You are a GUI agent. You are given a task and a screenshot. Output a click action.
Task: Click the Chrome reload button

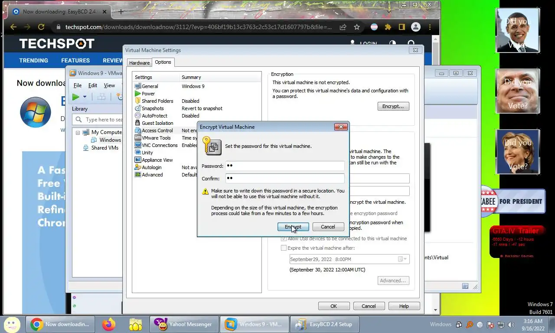(x=41, y=27)
